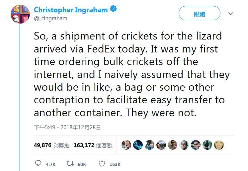
Task: Click the blue lightning liker avatar
Action: (138, 145)
